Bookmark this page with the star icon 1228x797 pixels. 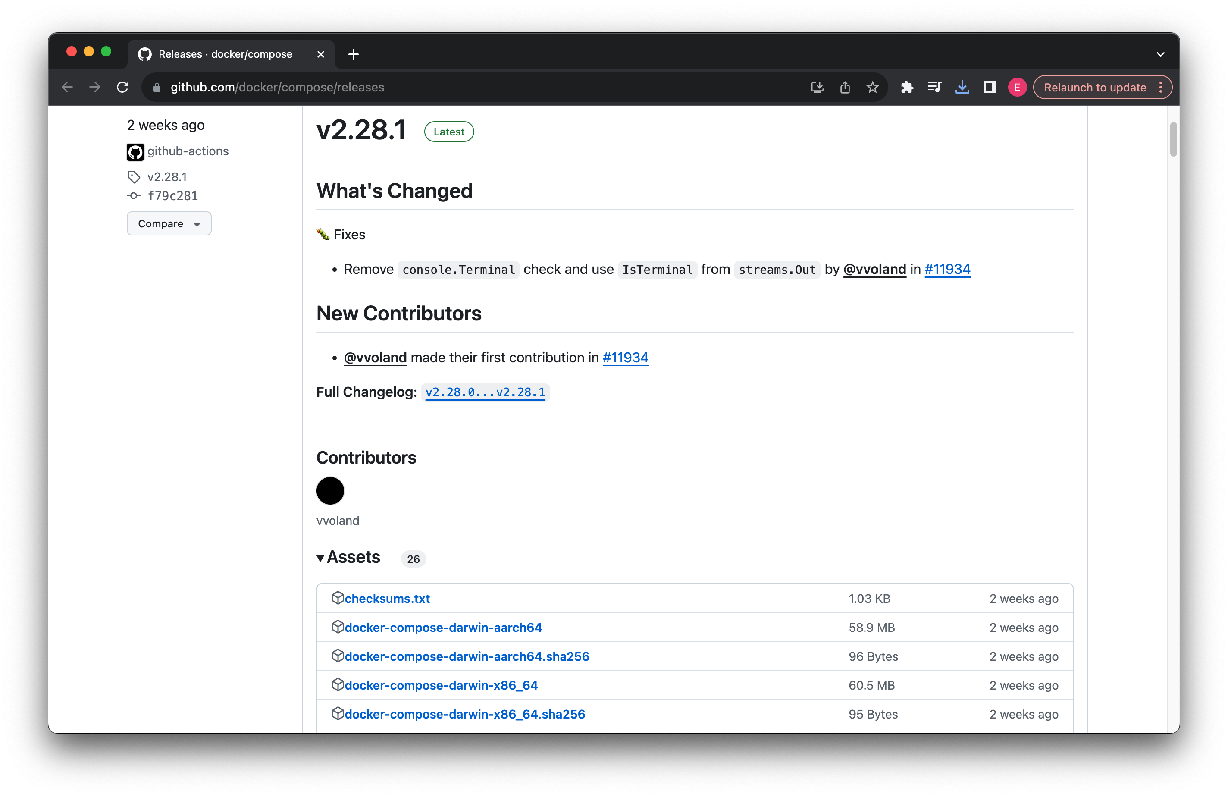(873, 87)
